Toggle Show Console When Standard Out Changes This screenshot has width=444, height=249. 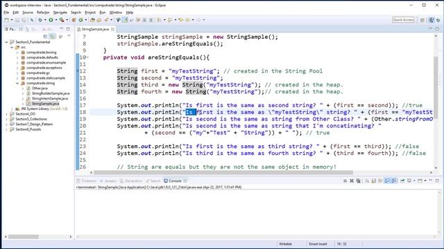[x=387, y=181]
